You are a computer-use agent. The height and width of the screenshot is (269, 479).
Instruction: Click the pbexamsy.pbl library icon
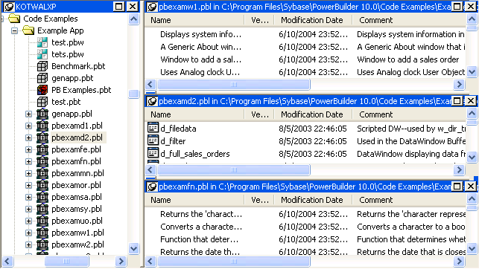(42, 209)
